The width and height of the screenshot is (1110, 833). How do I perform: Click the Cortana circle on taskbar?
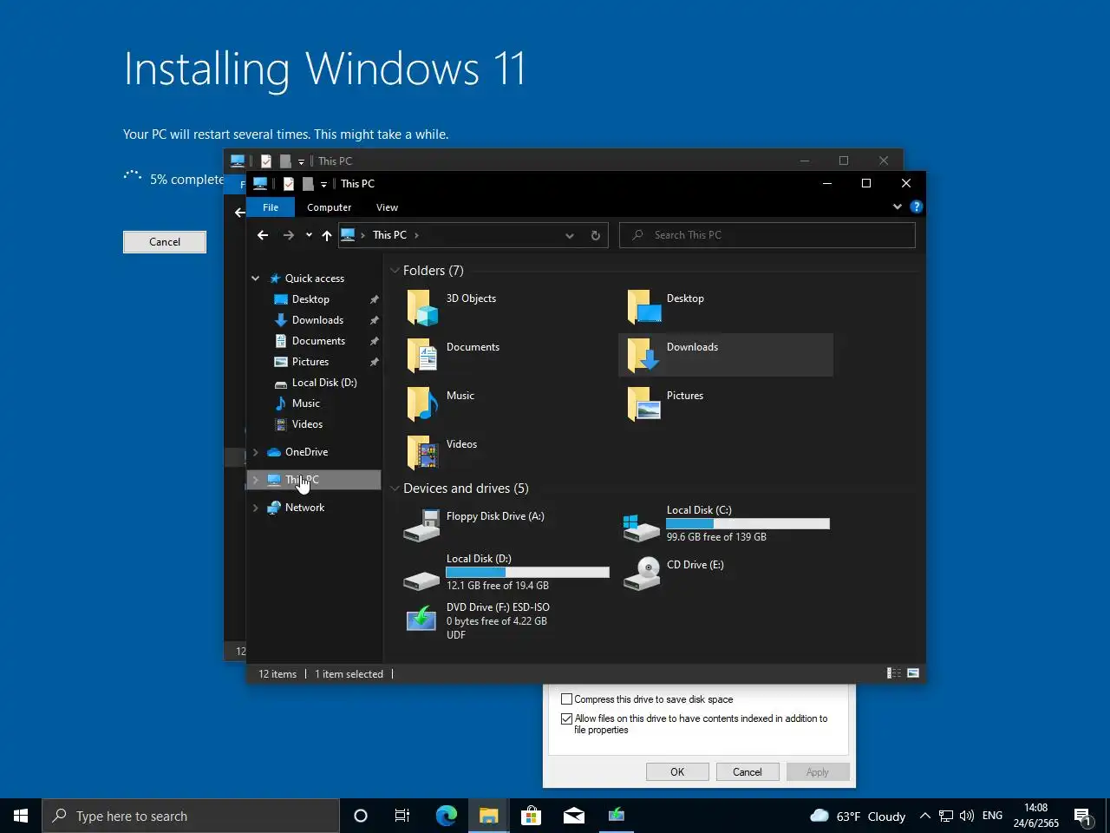[x=361, y=816]
